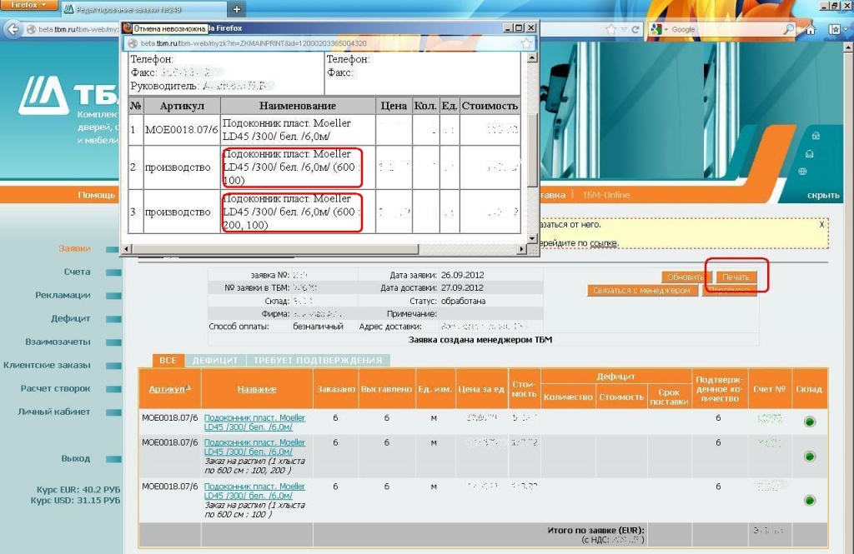Image resolution: width=854 pixels, height=554 pixels.
Task: Click the status text "обработана"
Action: tap(463, 301)
